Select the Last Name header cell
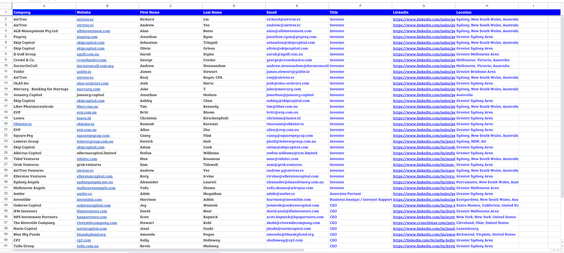This screenshot has height=253, width=564. [234, 12]
